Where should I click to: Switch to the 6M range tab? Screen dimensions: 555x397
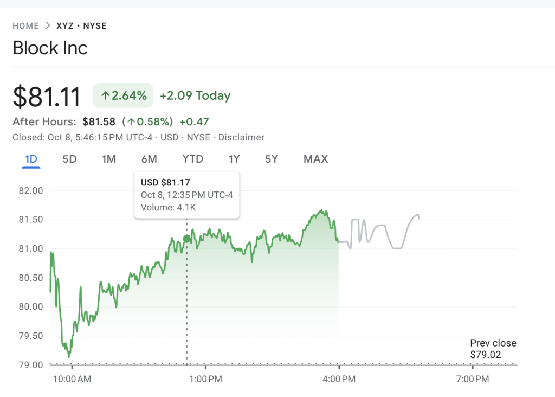pyautogui.click(x=149, y=159)
